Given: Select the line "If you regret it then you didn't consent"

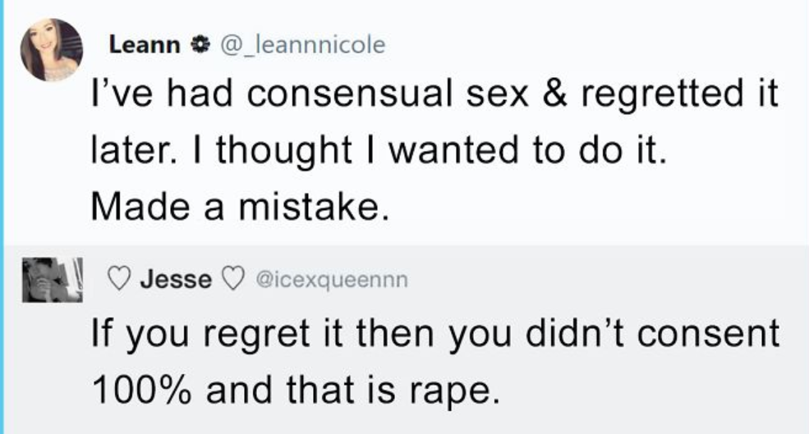Looking at the screenshot, I should tap(435, 334).
